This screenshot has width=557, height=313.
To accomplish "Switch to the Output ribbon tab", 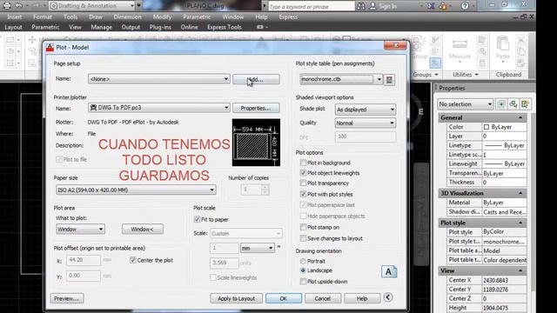I will tap(131, 27).
